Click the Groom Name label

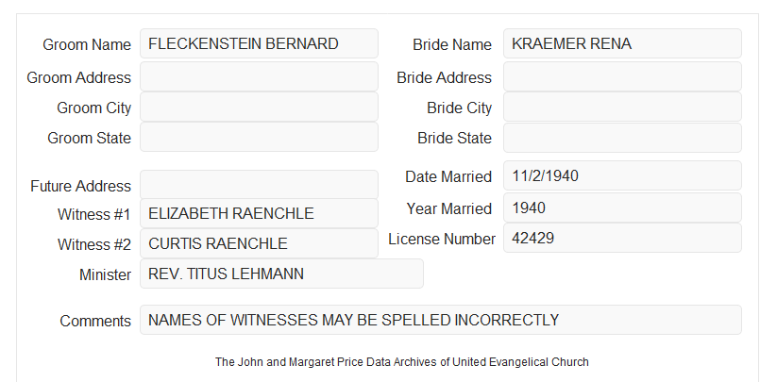point(87,44)
